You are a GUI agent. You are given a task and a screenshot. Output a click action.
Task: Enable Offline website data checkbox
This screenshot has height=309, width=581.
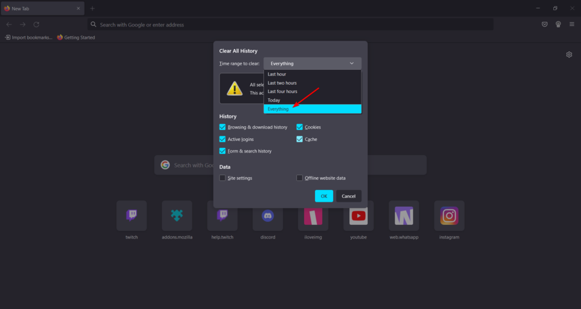(x=300, y=178)
